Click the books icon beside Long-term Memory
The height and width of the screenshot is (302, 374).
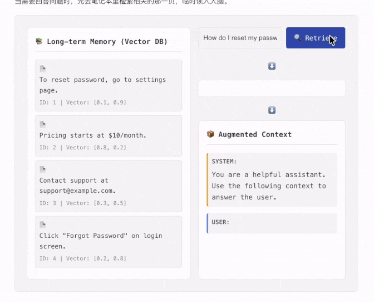tap(39, 41)
